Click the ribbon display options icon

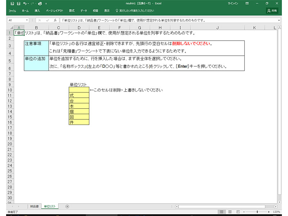click(x=247, y=4)
